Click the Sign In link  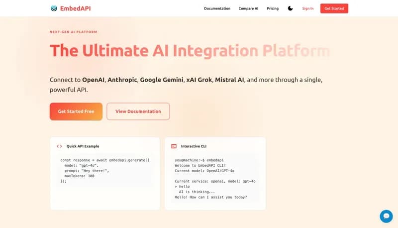307,8
